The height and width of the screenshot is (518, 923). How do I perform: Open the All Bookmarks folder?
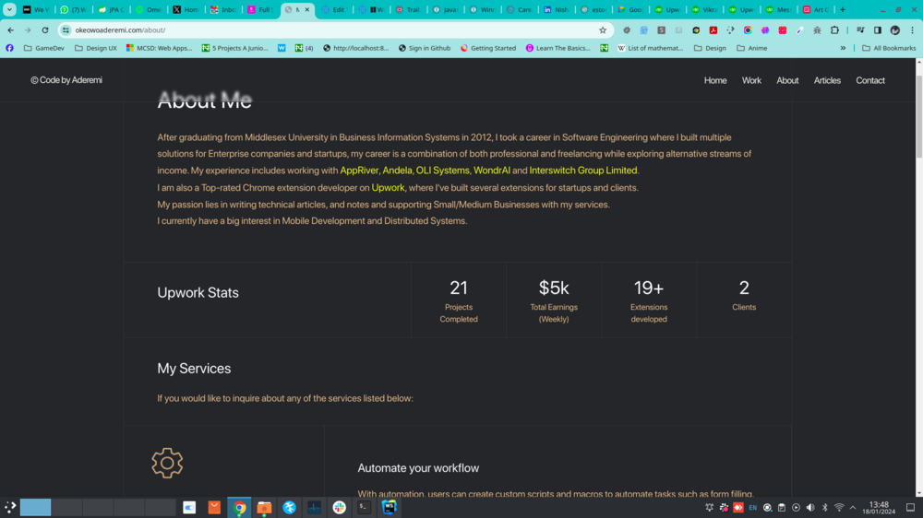pyautogui.click(x=889, y=48)
